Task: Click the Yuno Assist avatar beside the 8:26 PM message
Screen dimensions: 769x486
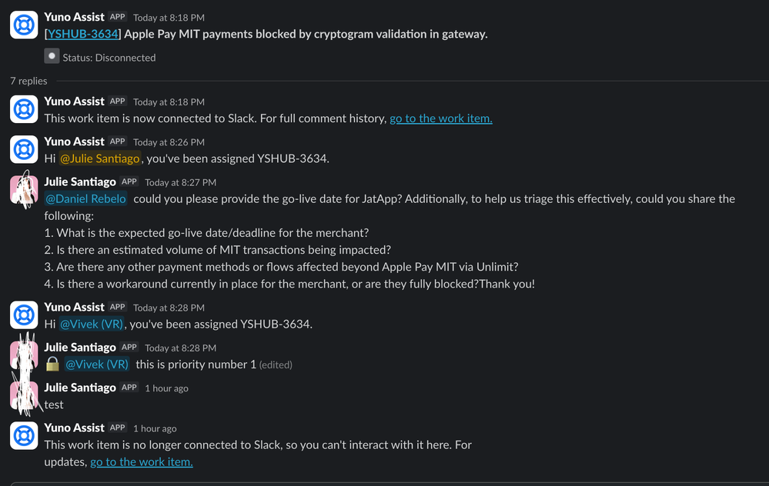Action: point(23,150)
